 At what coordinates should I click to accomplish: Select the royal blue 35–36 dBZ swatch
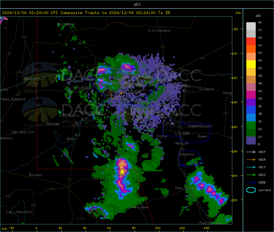tap(251, 110)
